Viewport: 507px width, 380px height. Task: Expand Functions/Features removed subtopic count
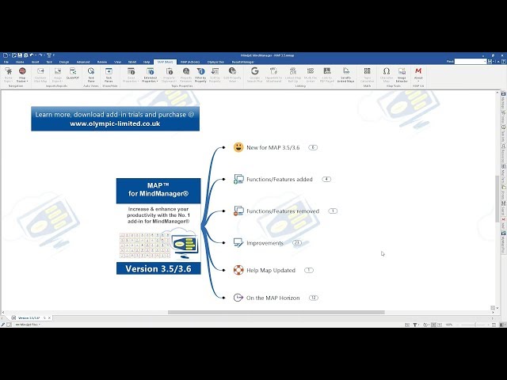333,211
